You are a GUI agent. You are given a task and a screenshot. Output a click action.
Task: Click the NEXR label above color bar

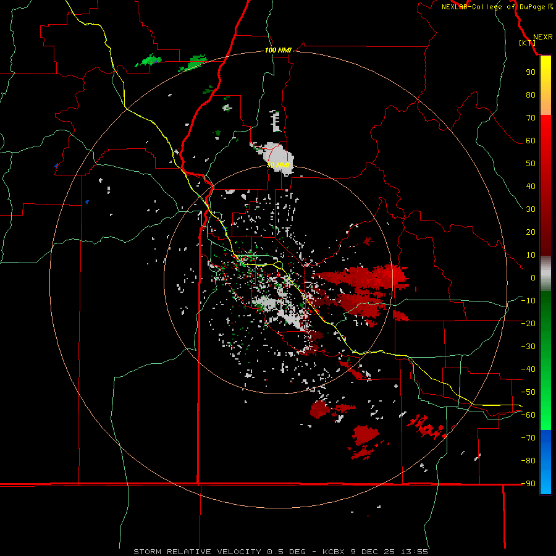543,37
